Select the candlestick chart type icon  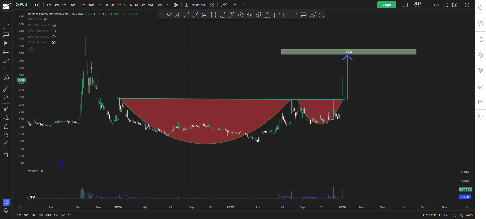point(176,5)
